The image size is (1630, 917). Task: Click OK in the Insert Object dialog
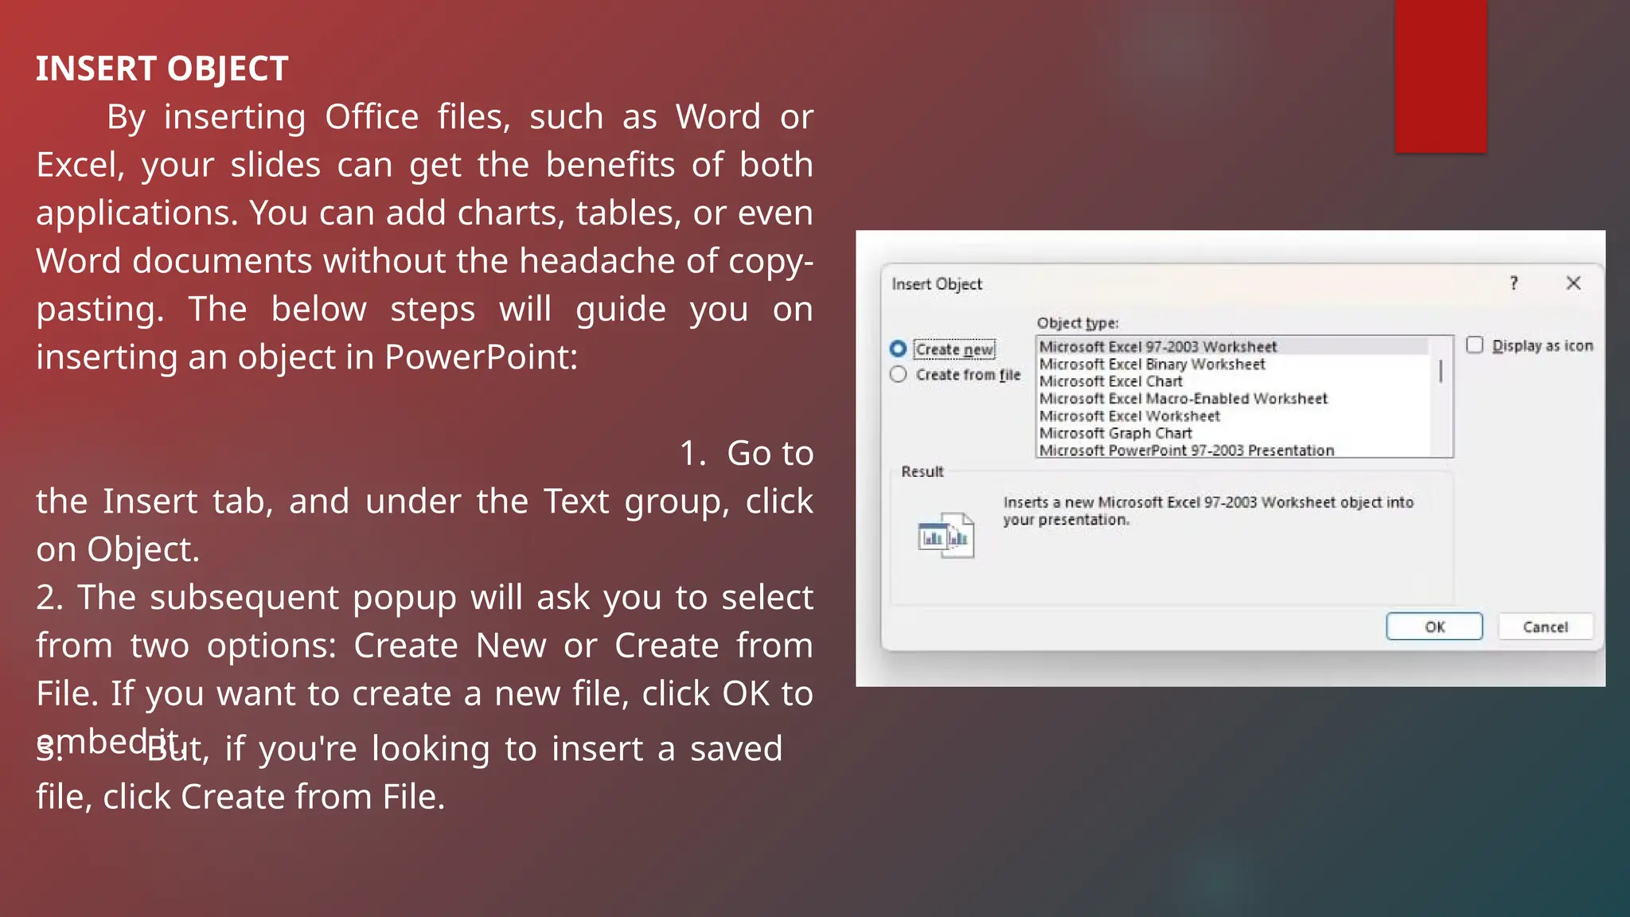(1434, 626)
